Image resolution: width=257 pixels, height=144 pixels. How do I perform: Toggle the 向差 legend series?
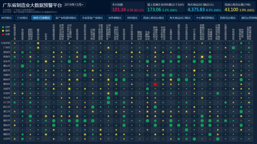6,34
